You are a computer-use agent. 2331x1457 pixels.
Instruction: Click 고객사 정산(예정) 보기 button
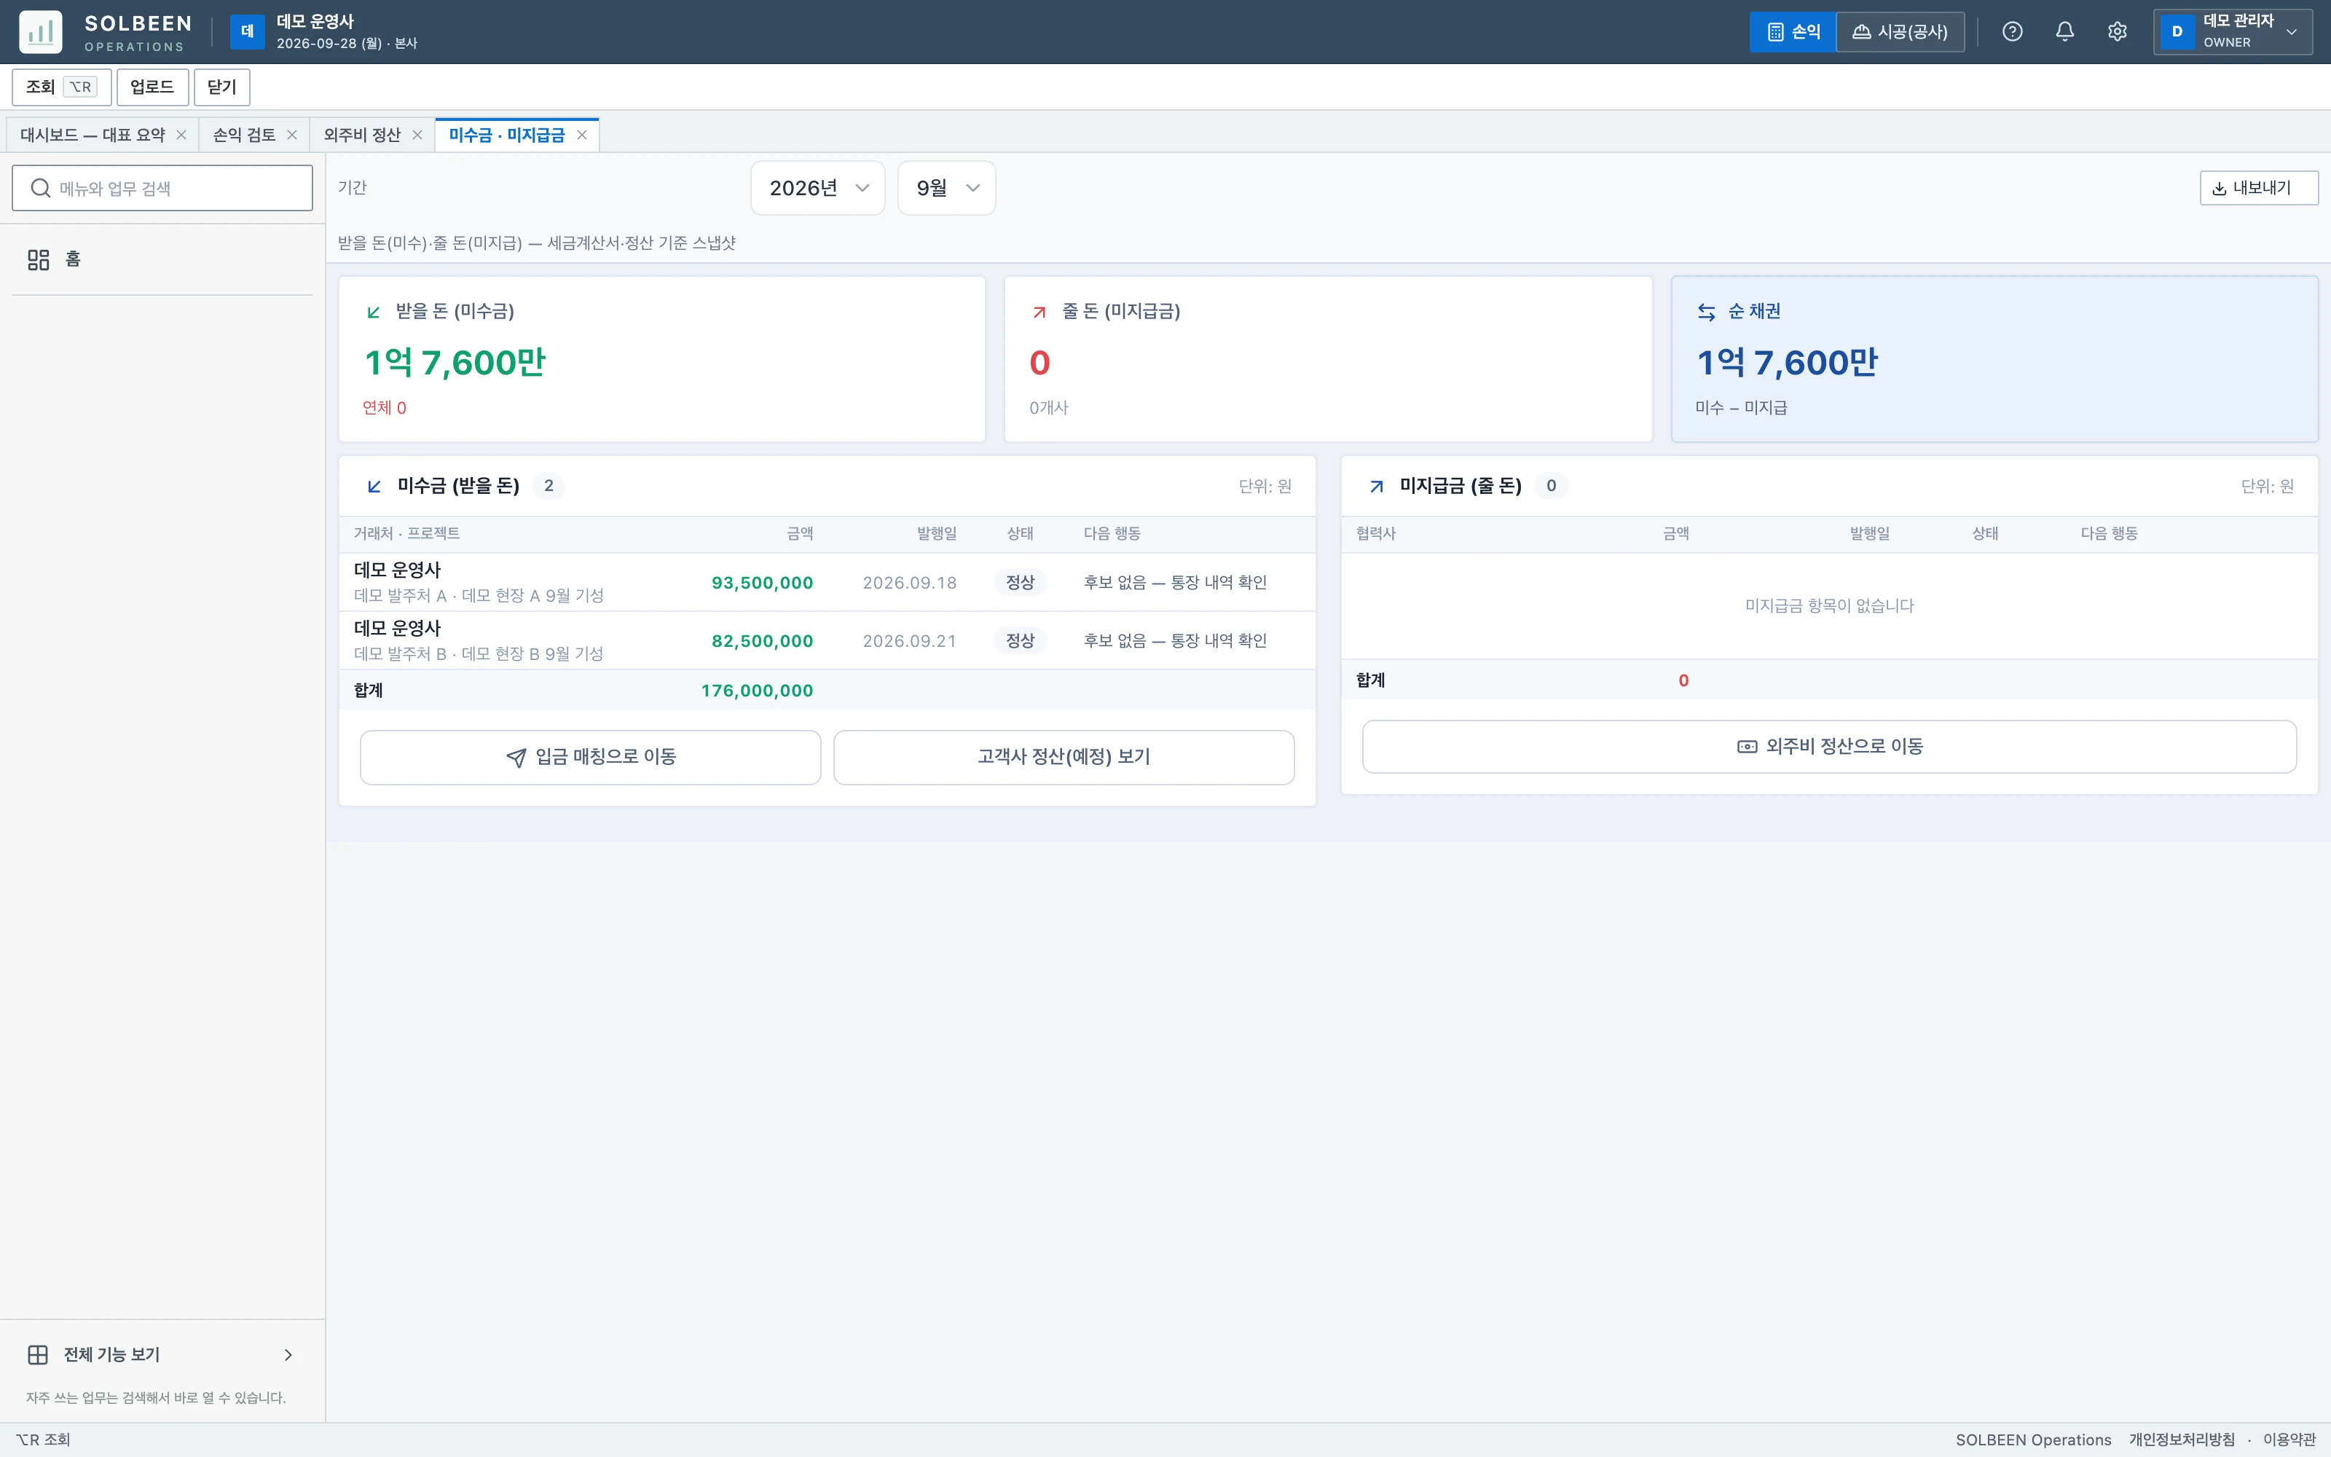[1064, 758]
